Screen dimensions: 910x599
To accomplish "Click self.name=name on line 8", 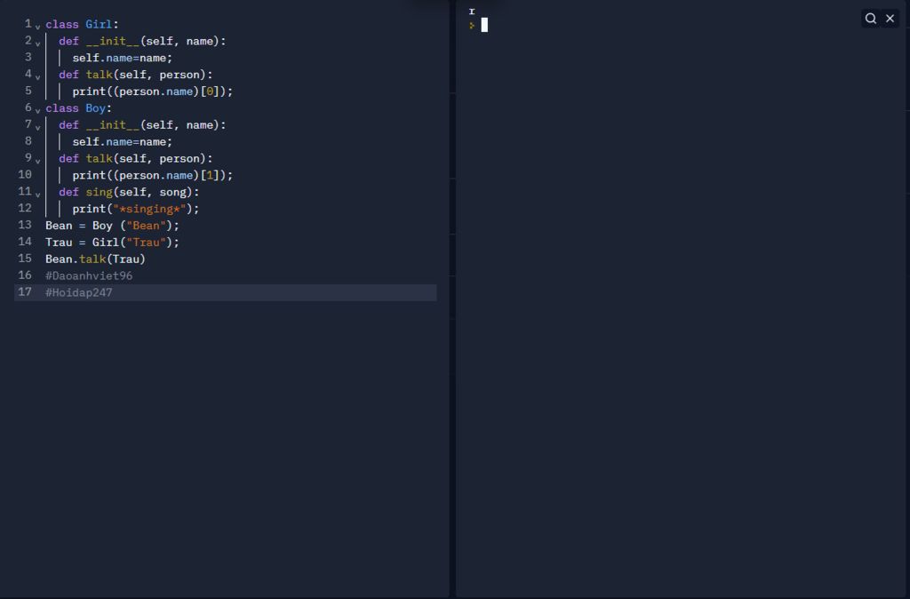I will click(122, 142).
